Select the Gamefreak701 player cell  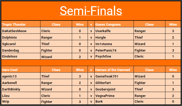[114, 76]
